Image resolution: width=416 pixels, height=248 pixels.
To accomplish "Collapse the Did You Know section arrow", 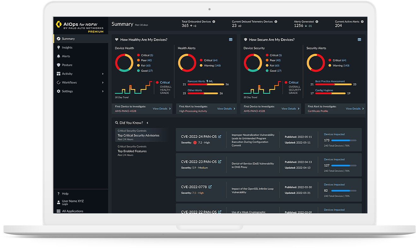I will click(x=147, y=123).
